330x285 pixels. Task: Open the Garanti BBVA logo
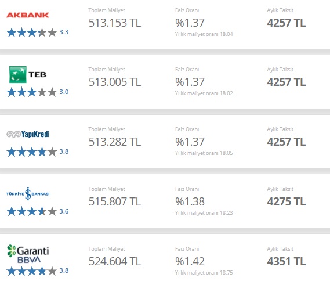(28, 254)
